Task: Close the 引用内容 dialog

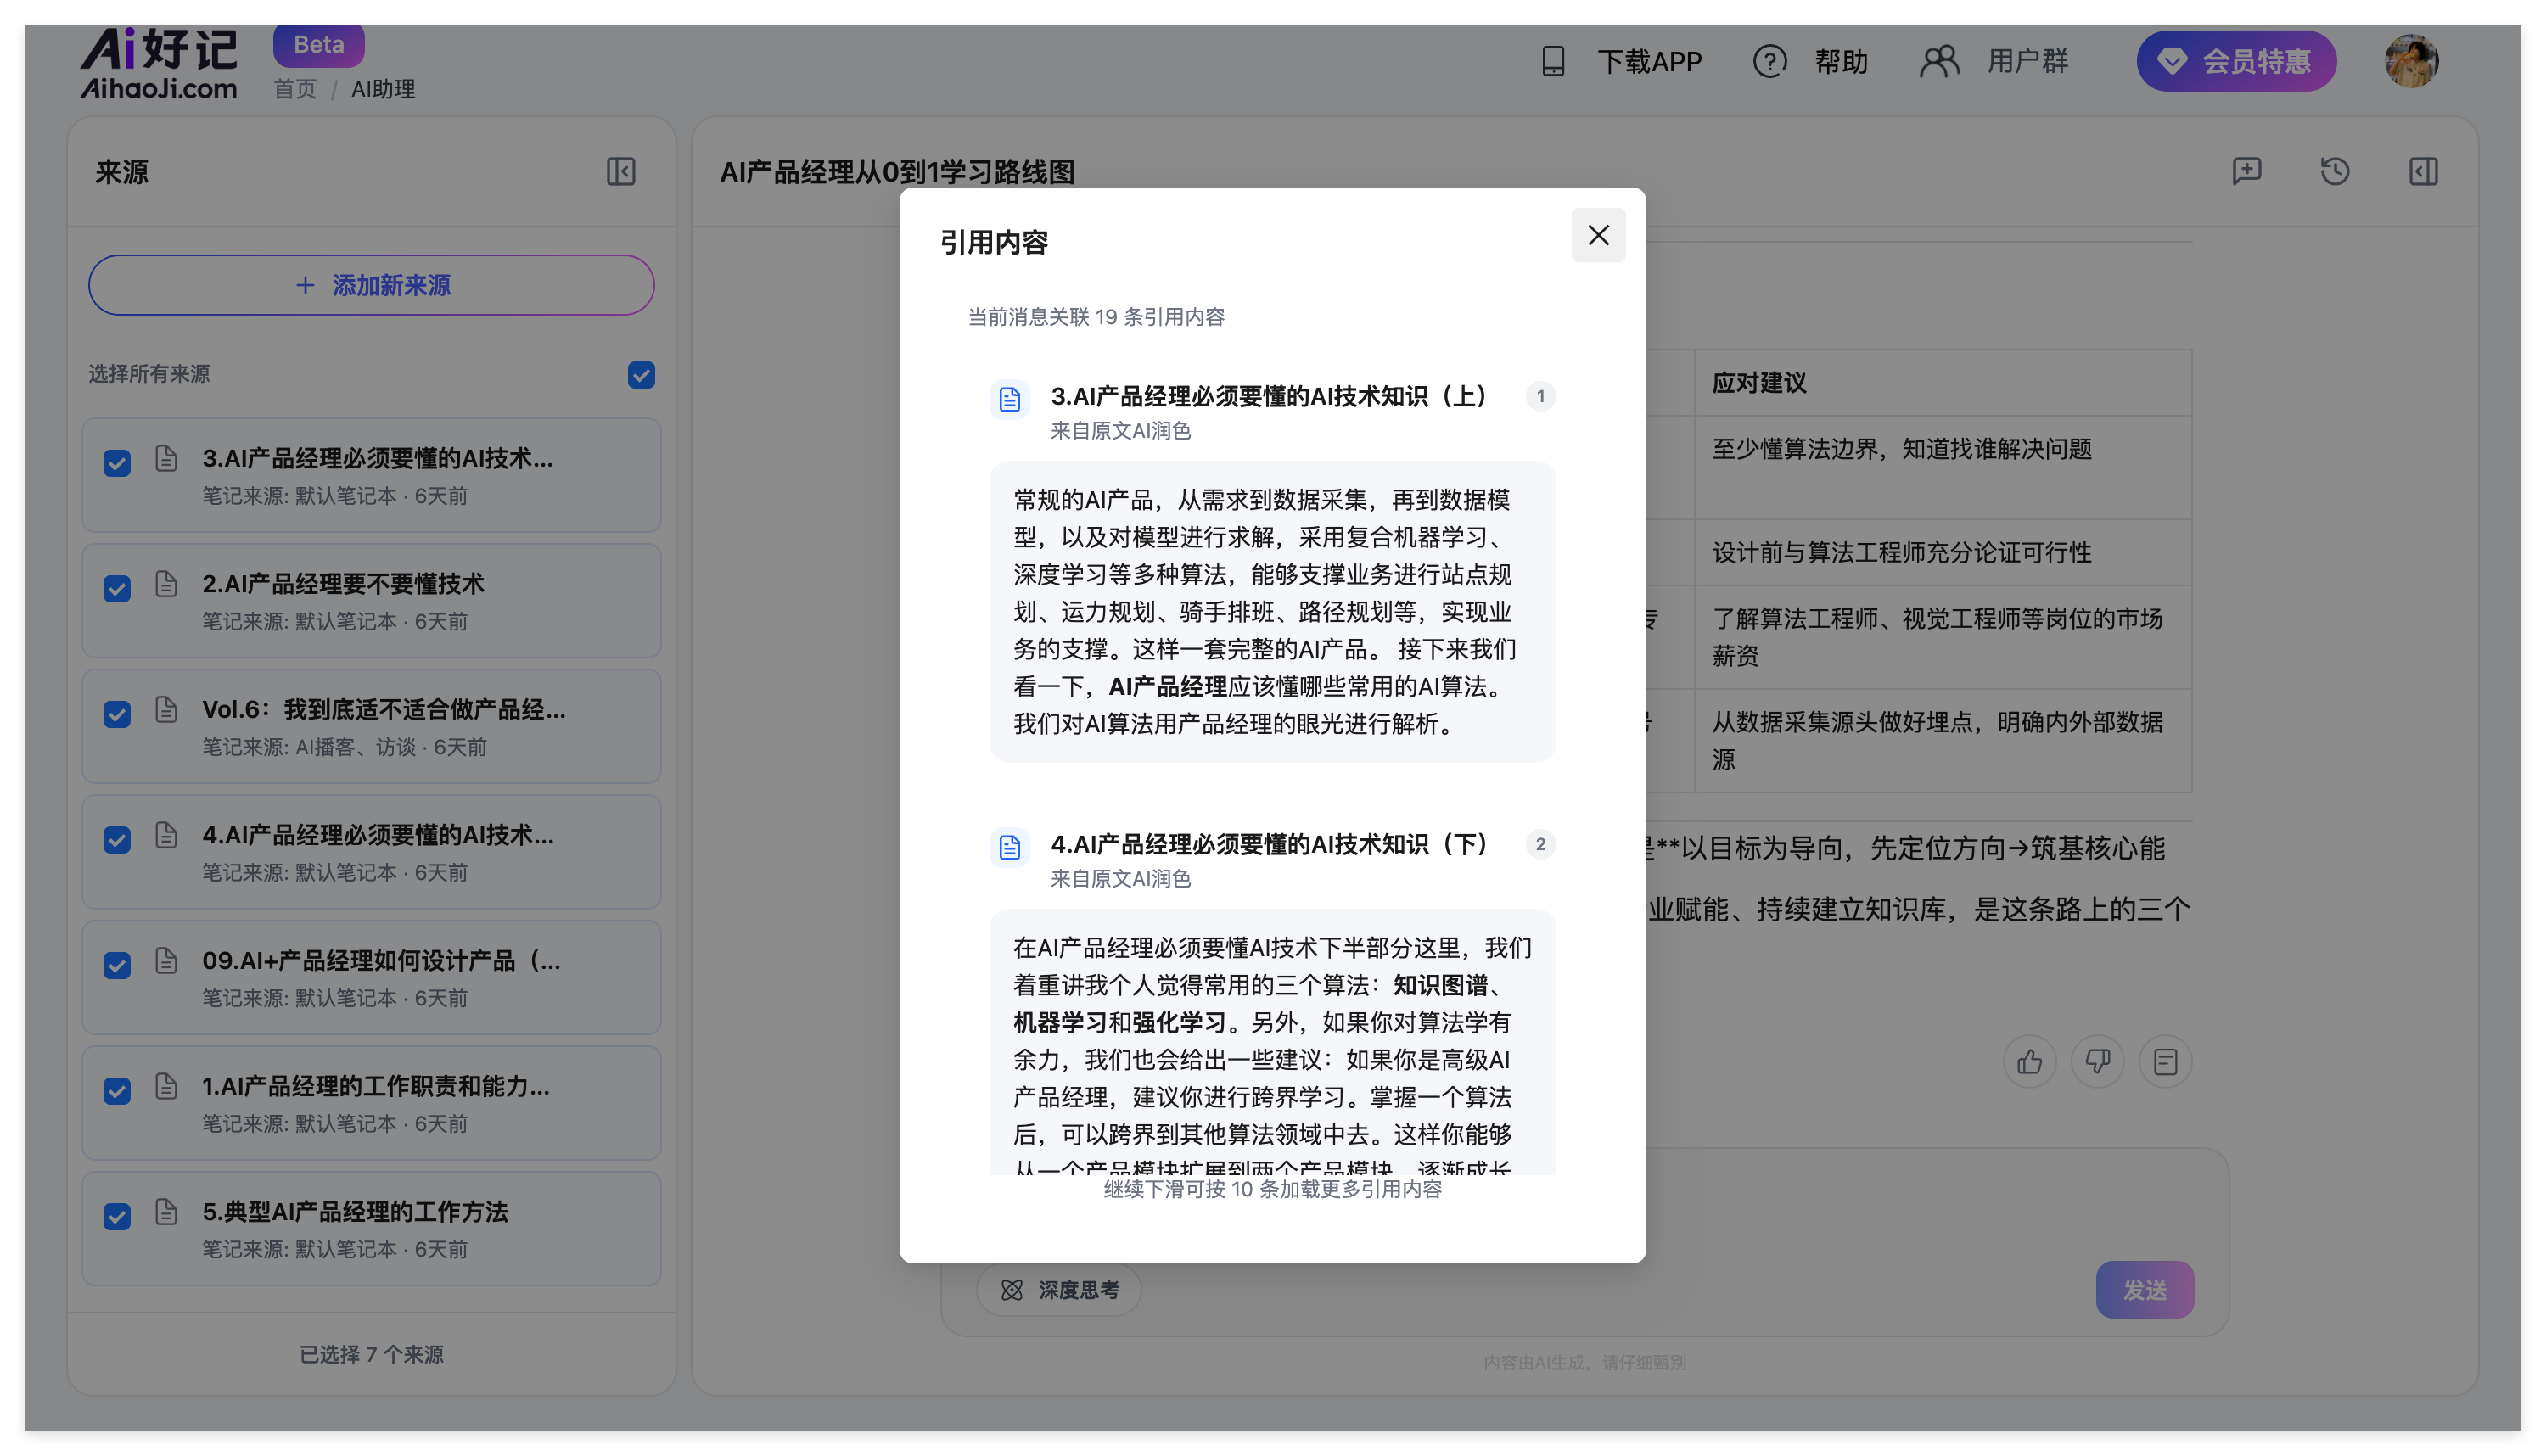Action: (x=1598, y=235)
